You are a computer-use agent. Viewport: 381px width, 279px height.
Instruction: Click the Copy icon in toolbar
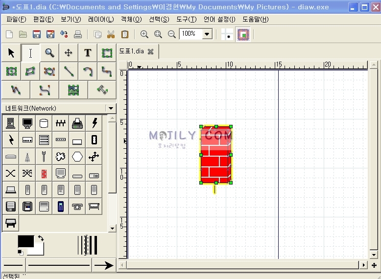point(97,34)
